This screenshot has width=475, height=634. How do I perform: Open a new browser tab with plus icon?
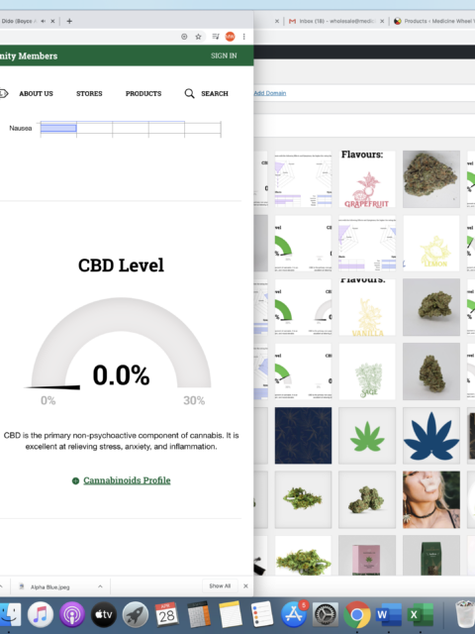(69, 21)
